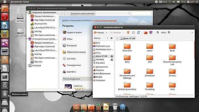Open home folder toolbar icon in file manager
The height and width of the screenshot is (112, 199).
tap(146, 32)
